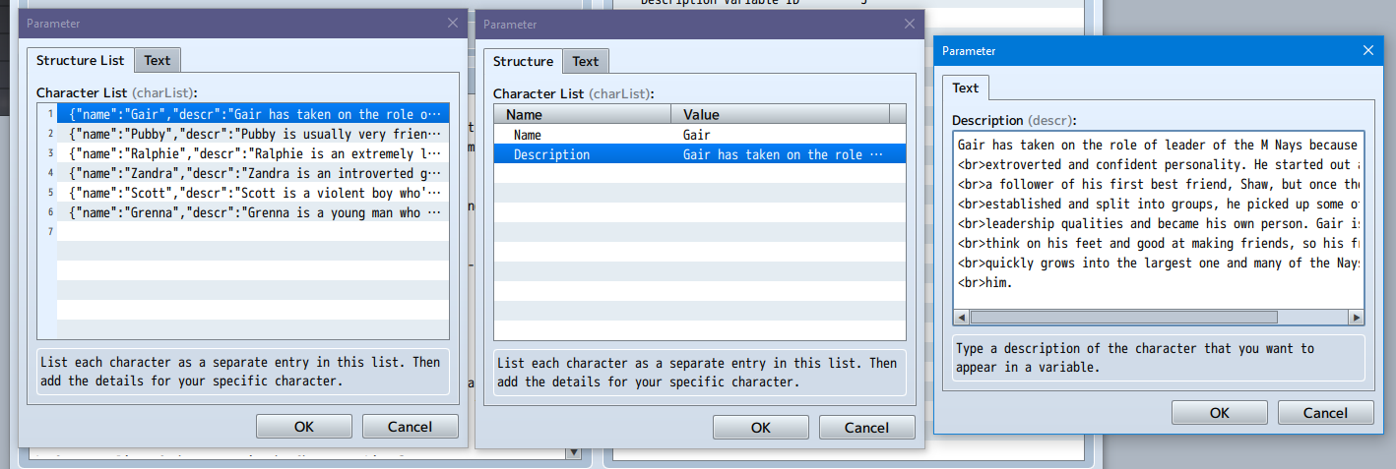
Task: Select the Description row in the structure table
Action: pos(699,154)
